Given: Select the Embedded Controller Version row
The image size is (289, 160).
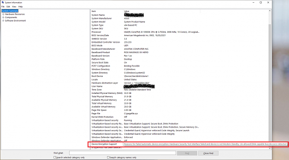Looking at the screenshot, I should coord(145,42).
